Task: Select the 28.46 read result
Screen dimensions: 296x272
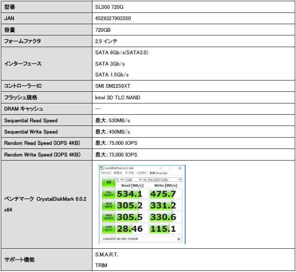Action: click(132, 229)
